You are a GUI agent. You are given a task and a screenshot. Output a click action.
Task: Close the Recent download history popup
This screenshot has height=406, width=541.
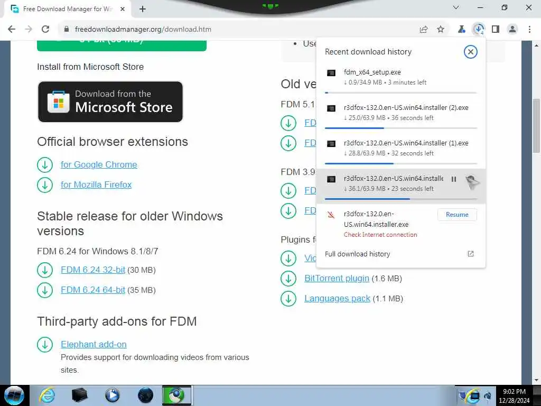click(470, 52)
